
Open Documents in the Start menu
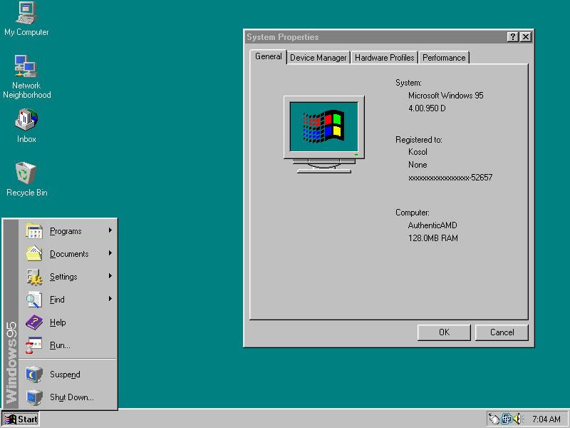[x=68, y=254]
